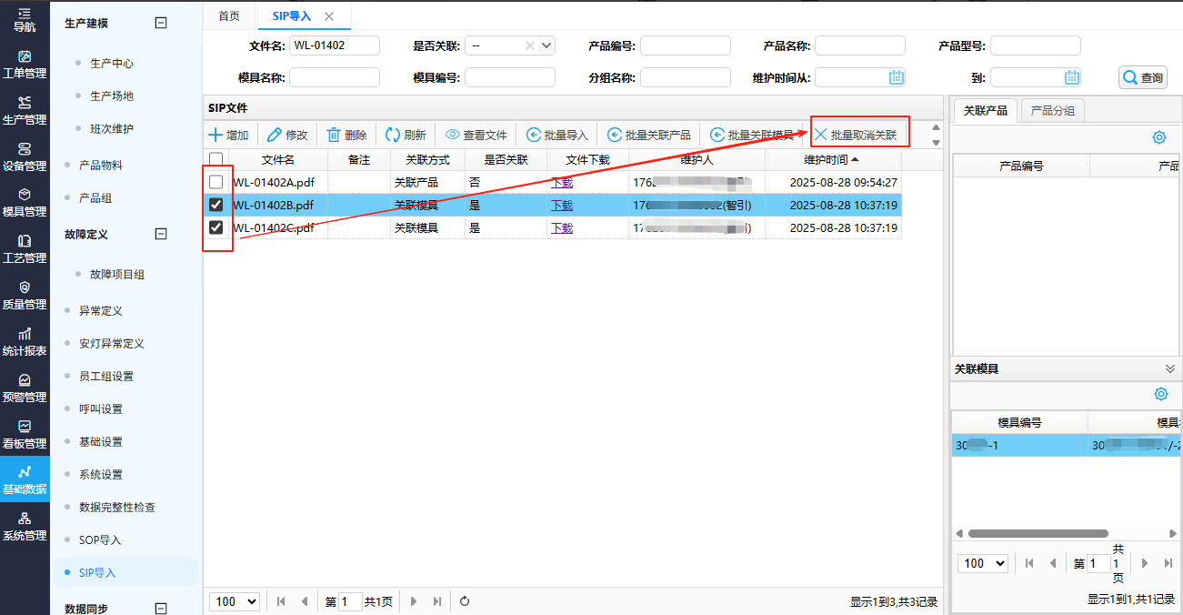Image resolution: width=1183 pixels, height=615 pixels.
Task: Click the 查询 search button
Action: click(1142, 77)
